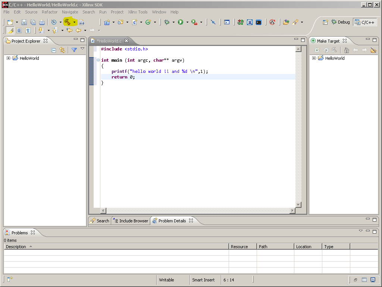Fold the main function with collapse marker
This screenshot has height=287, width=382.
tap(98, 60)
